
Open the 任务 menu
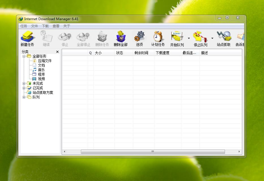point(24,26)
